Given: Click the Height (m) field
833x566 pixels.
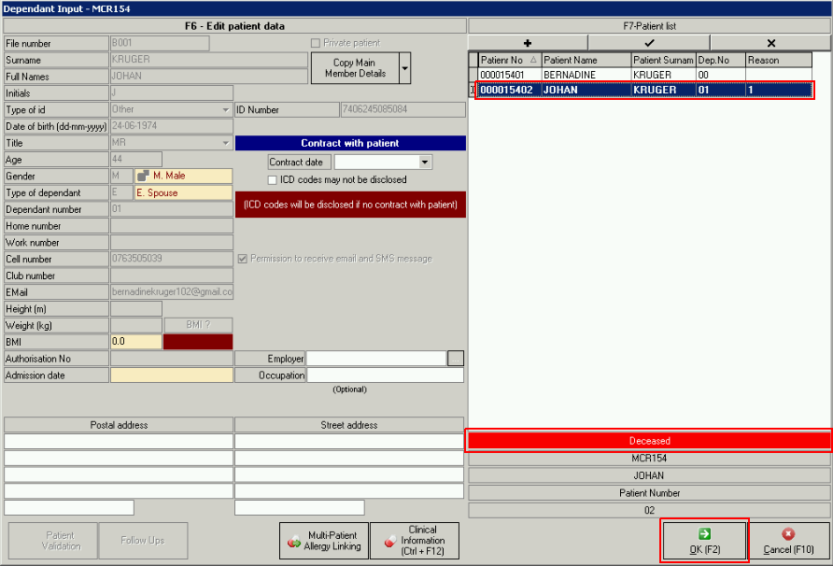Looking at the screenshot, I should pyautogui.click(x=136, y=309).
